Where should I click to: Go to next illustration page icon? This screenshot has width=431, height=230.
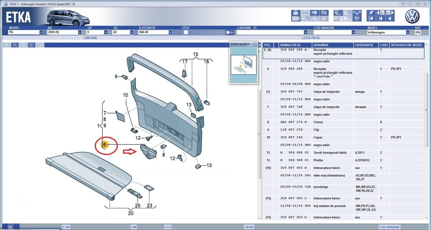click(390, 13)
